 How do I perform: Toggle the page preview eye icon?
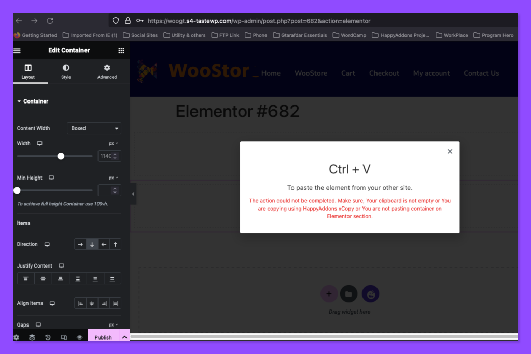pos(80,337)
